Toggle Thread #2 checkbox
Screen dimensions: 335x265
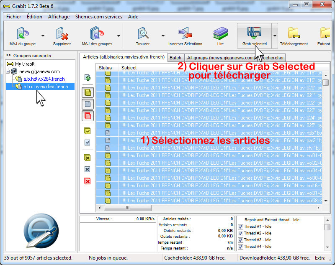click(x=240, y=234)
